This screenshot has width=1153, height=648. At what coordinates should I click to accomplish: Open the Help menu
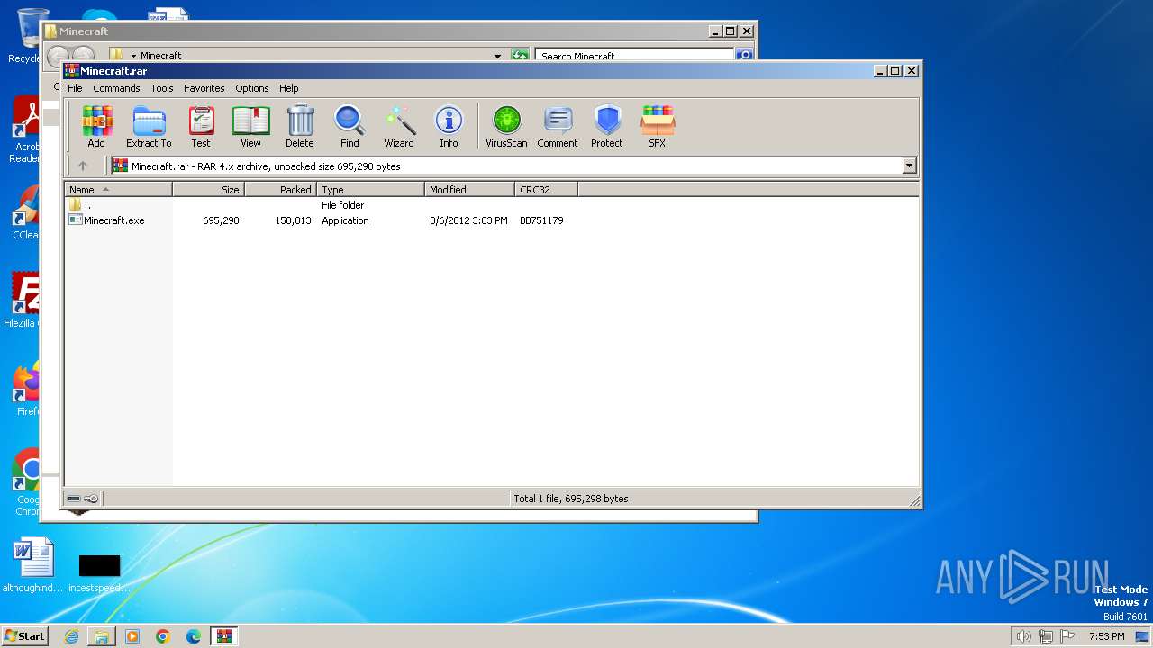288,88
